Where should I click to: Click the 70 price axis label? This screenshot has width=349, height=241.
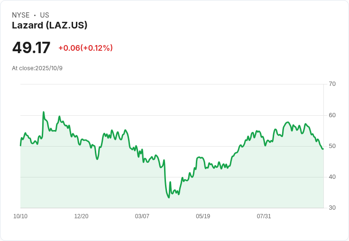click(332, 84)
